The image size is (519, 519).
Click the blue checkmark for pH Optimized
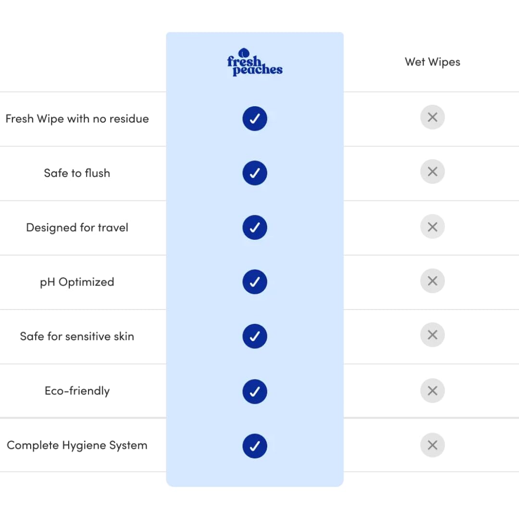pos(255,282)
